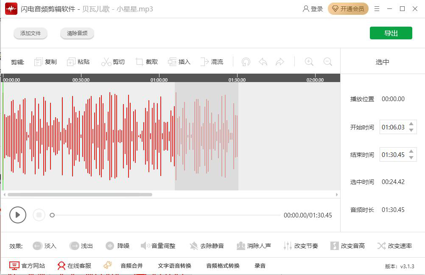Increase start time with up arrow
The image size is (425, 275).
coord(411,124)
